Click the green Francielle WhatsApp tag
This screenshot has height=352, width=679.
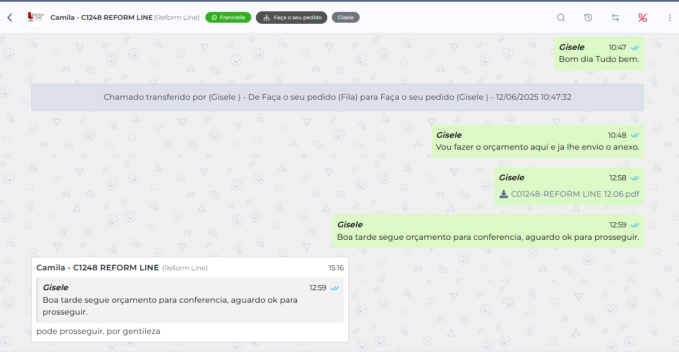228,18
